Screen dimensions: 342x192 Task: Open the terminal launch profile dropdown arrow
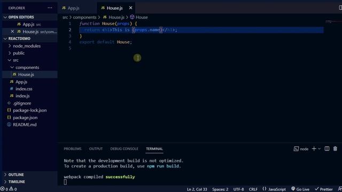pyautogui.click(x=320, y=149)
